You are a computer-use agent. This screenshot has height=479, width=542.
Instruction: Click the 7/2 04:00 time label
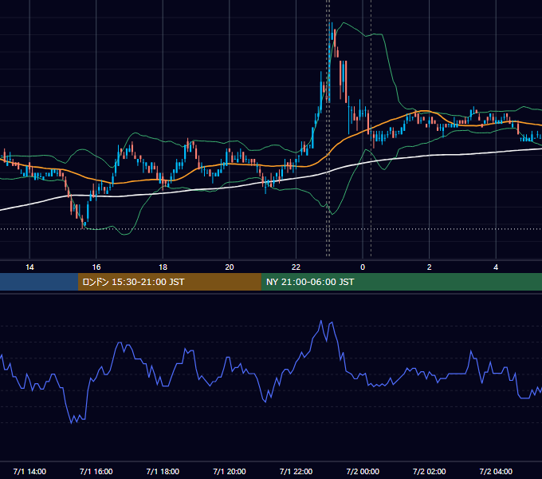coord(496,471)
